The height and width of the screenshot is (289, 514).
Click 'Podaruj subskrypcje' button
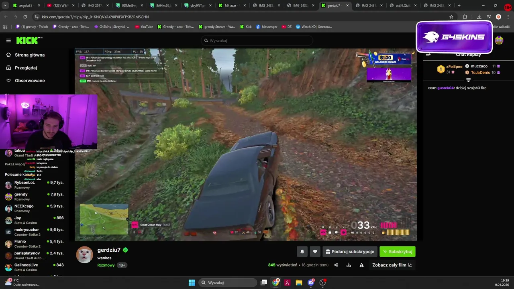(350, 252)
